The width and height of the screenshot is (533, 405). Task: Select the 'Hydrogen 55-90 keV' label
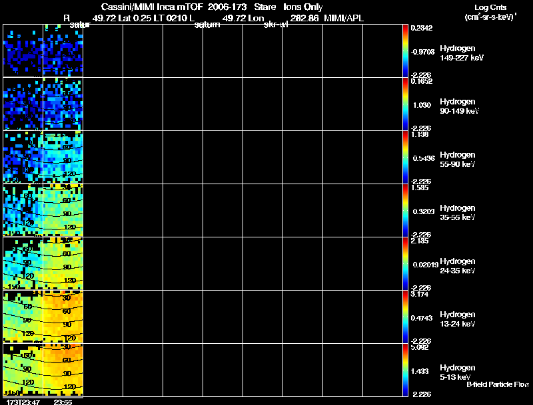coord(458,160)
